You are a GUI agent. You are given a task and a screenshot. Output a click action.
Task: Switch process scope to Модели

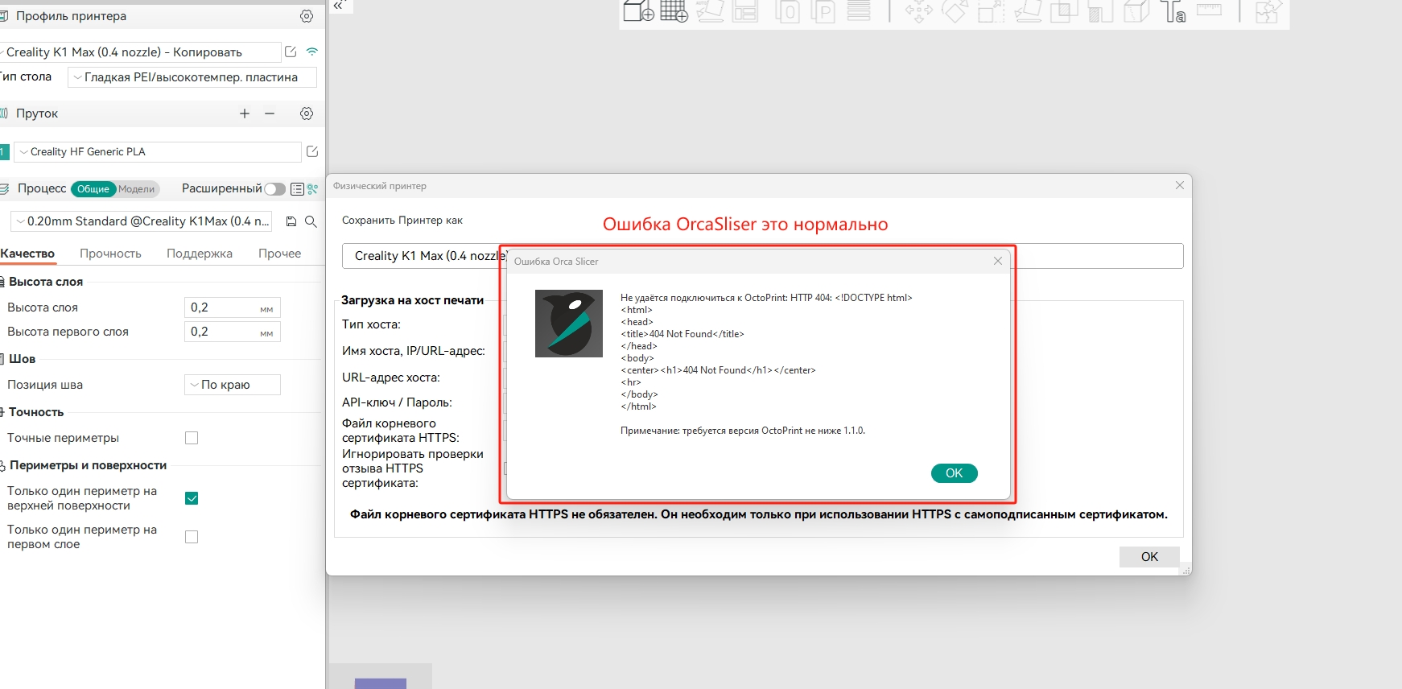(x=137, y=189)
